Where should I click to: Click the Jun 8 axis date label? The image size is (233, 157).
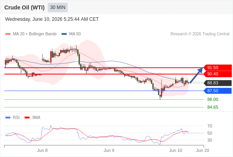pyautogui.click(x=42, y=150)
